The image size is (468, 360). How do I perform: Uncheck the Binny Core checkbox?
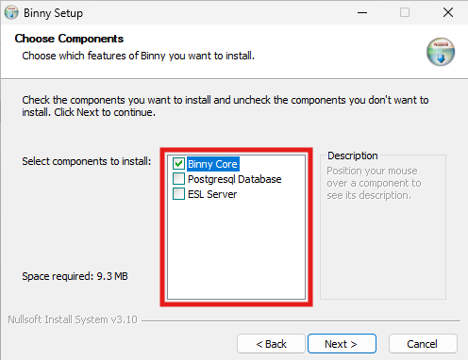coord(178,164)
